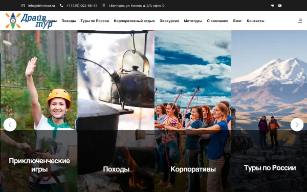This screenshot has width=307, height=192.
Task: Click the +7 (929) phone number link
Action: pyautogui.click(x=82, y=6)
